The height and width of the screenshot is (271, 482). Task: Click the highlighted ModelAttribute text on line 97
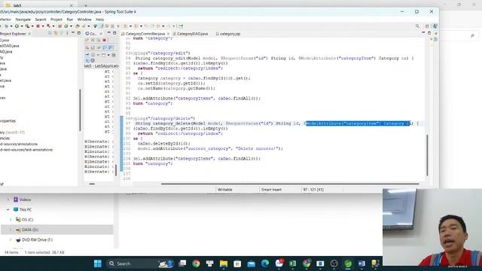pyautogui.click(x=358, y=123)
